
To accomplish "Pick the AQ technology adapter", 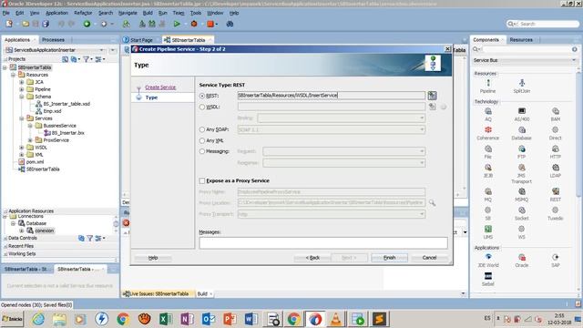I will pyautogui.click(x=488, y=114).
